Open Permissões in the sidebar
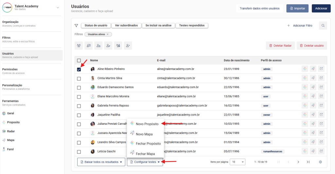335x174 pixels. (x=10, y=69)
